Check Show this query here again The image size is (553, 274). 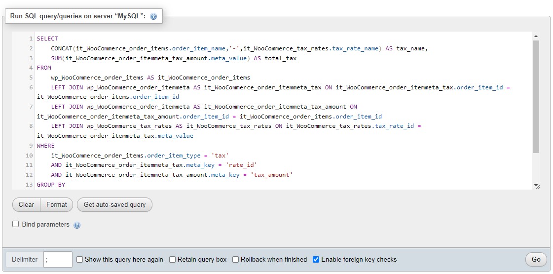coord(80,260)
